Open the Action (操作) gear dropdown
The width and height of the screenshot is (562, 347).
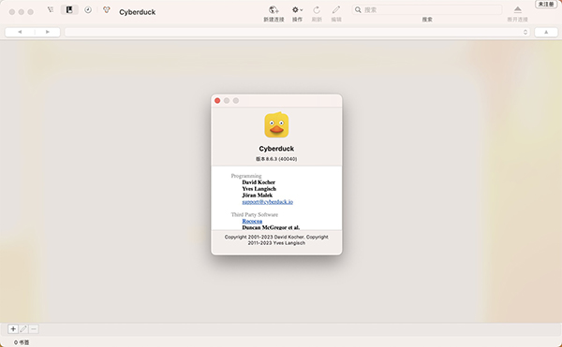(297, 10)
